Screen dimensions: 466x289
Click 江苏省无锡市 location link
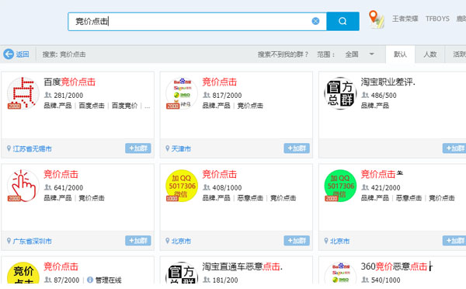(x=33, y=148)
